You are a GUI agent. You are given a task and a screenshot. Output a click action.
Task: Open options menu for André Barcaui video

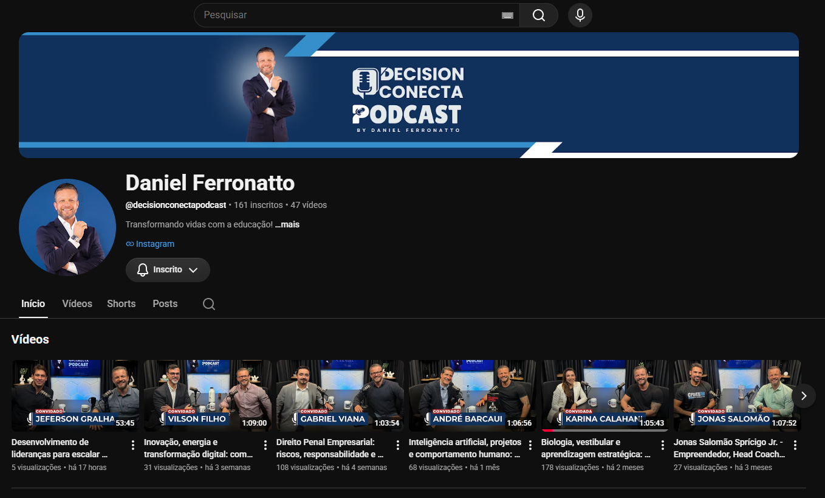click(530, 446)
